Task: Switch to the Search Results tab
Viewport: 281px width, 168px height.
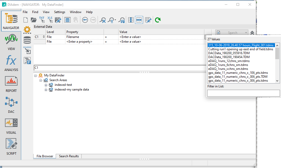Action: [x=69, y=156]
